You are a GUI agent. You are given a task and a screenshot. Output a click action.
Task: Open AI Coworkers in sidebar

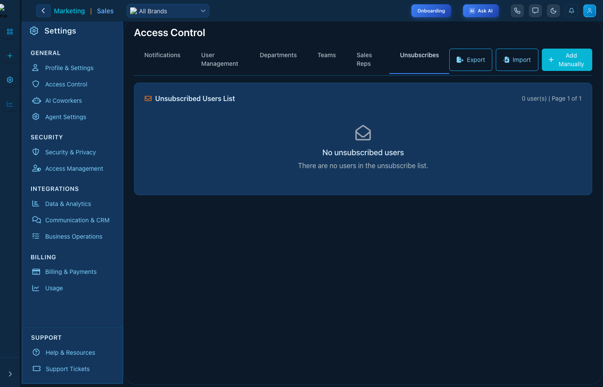pos(63,101)
